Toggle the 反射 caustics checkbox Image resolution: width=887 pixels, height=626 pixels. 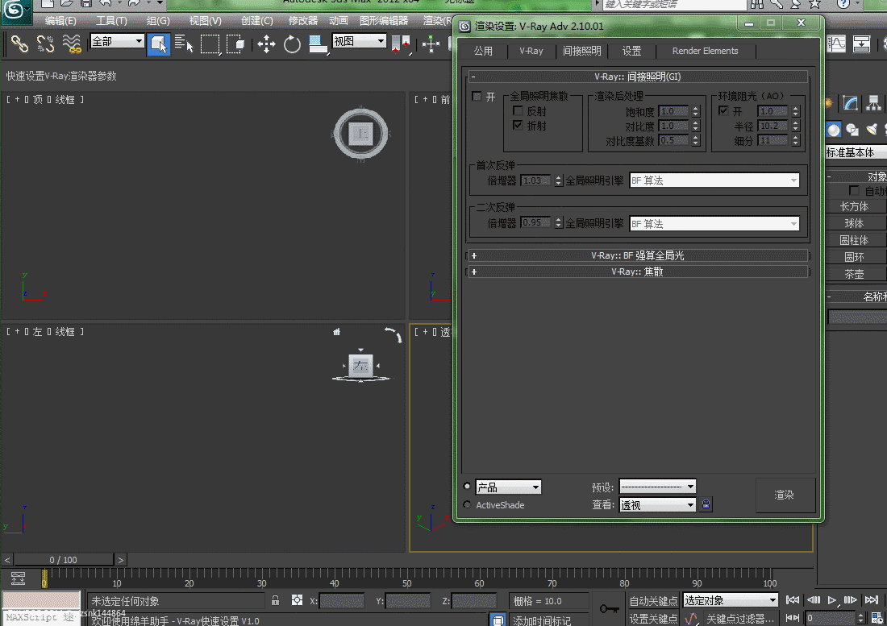click(x=518, y=111)
